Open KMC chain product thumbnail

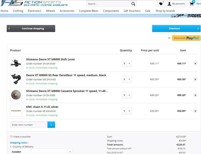(16, 111)
